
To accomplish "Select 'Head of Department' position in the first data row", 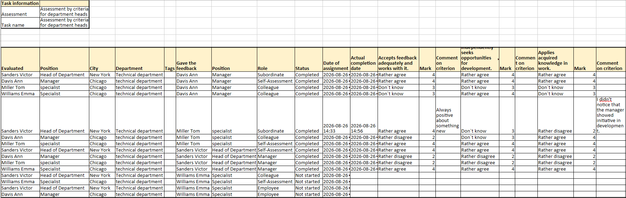I will tap(64, 75).
